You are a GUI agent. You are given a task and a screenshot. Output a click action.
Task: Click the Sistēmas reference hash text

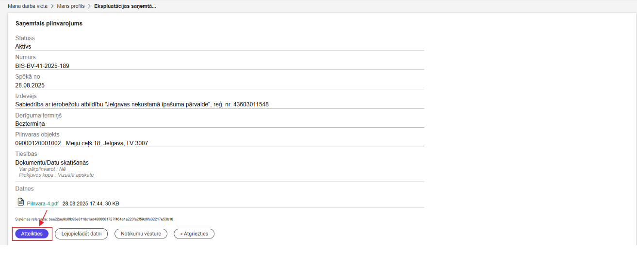tap(94, 220)
